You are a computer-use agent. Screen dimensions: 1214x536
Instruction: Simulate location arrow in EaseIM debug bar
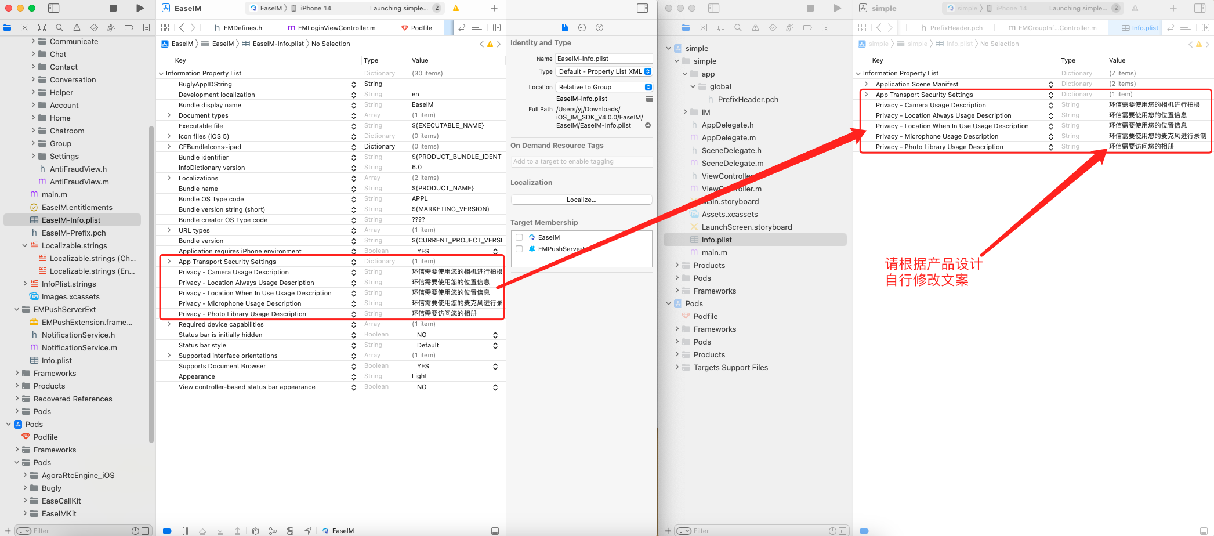pos(308,531)
